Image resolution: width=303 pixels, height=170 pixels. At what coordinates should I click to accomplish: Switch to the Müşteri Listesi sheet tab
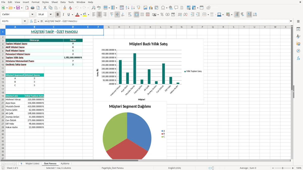tap(32, 163)
